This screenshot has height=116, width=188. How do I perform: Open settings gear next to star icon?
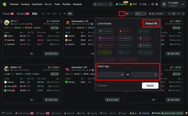pyautogui.click(x=157, y=4)
